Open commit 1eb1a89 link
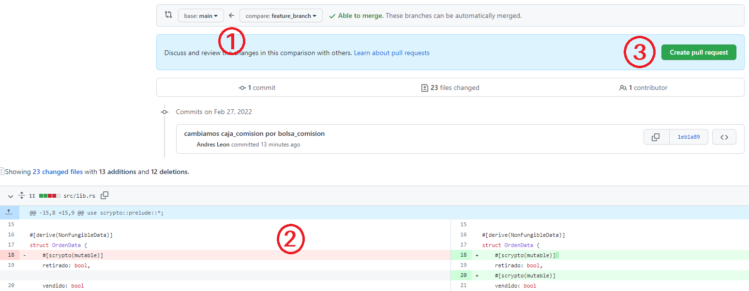 [688, 137]
